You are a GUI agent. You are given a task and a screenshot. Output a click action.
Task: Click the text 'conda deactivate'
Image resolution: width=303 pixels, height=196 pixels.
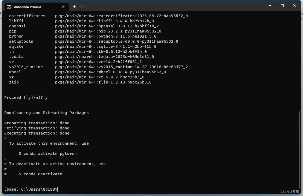[x=43, y=174]
